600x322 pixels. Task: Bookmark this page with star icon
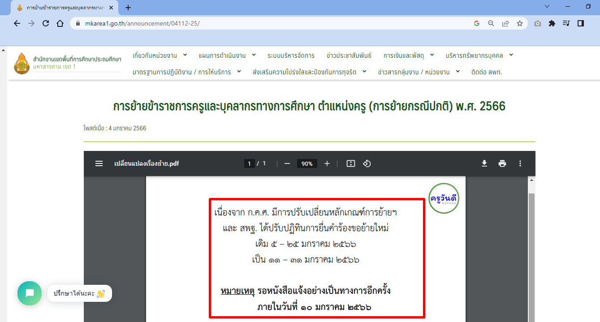(x=519, y=23)
